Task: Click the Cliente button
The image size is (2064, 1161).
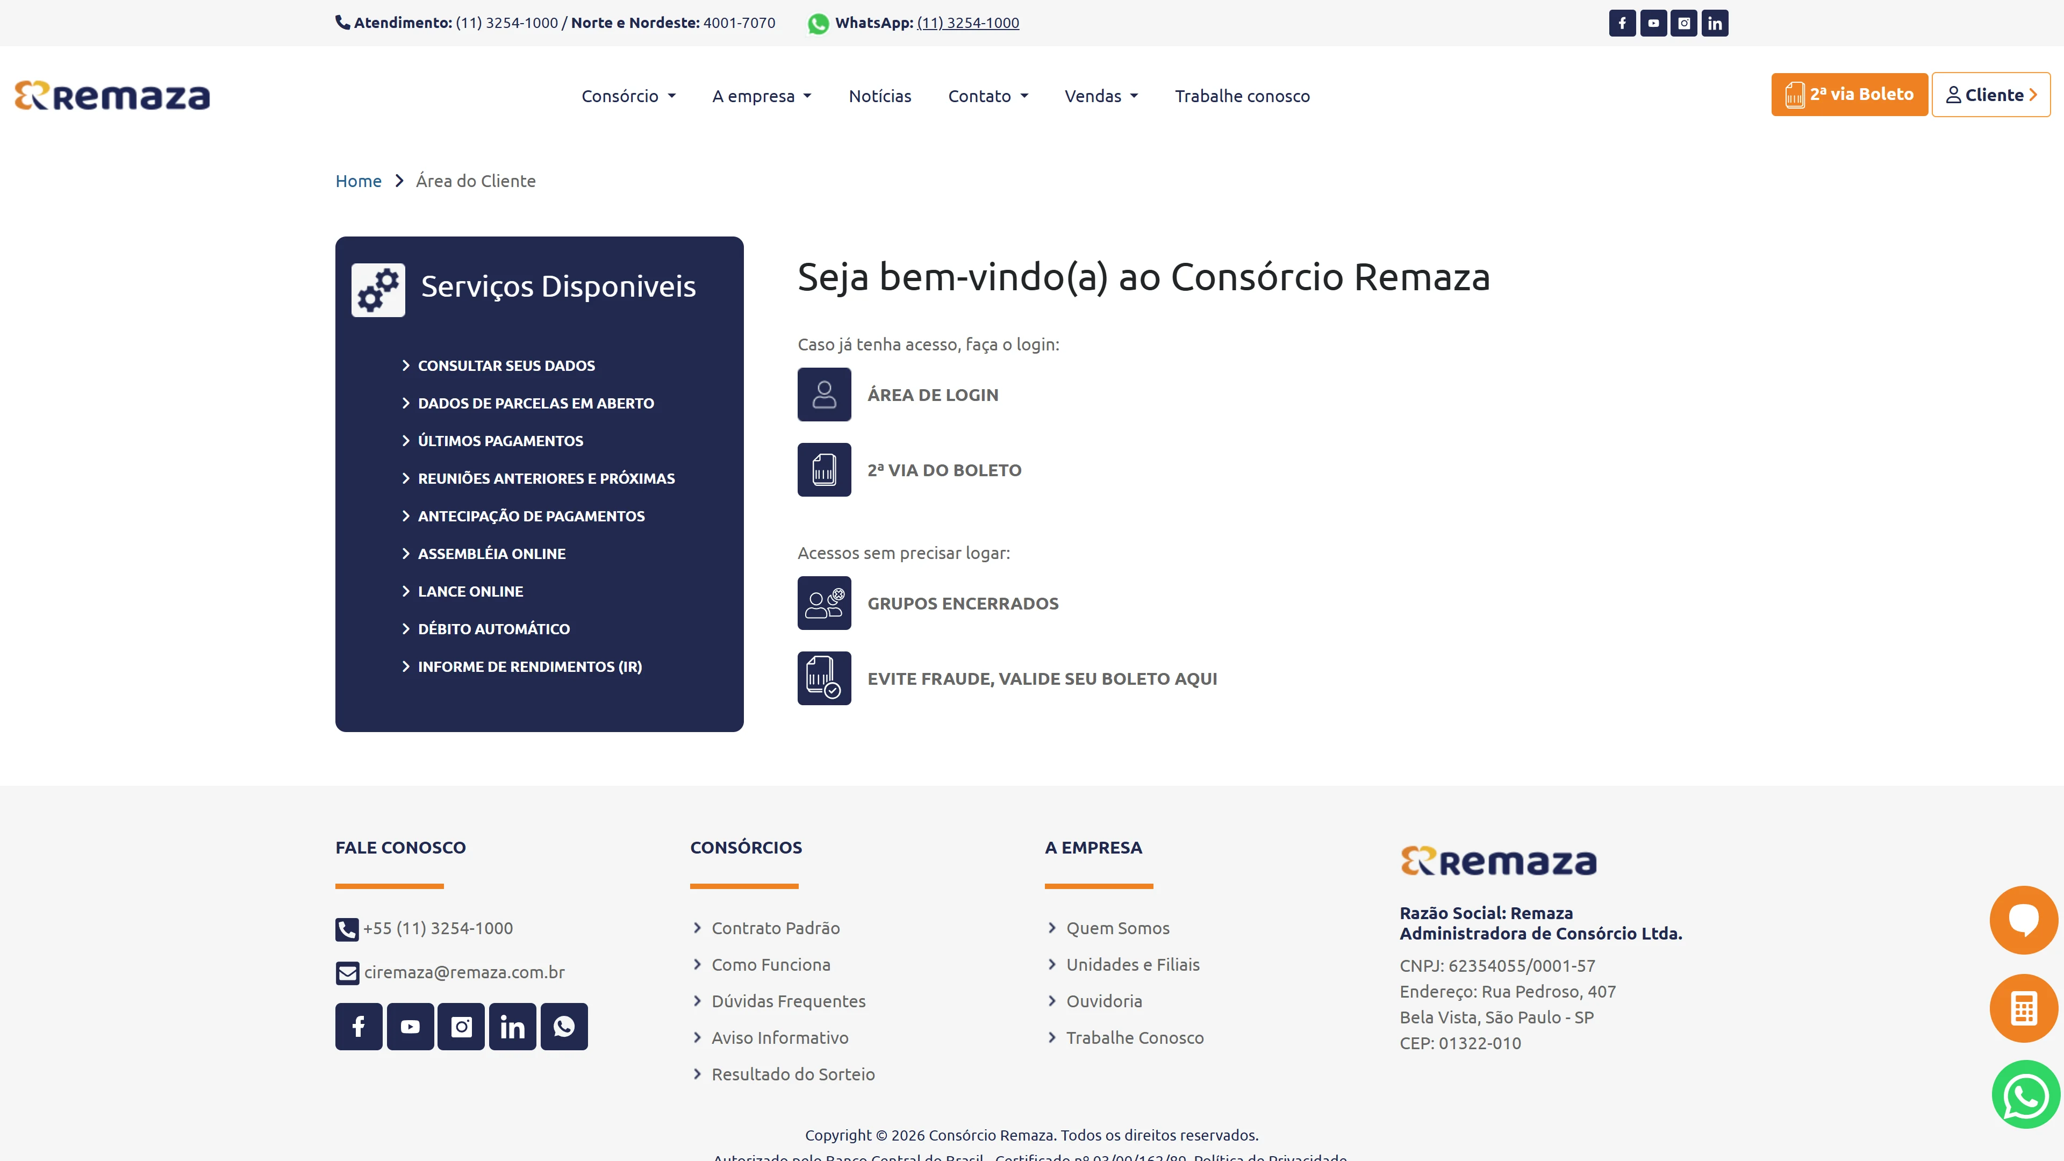Action: (1991, 95)
